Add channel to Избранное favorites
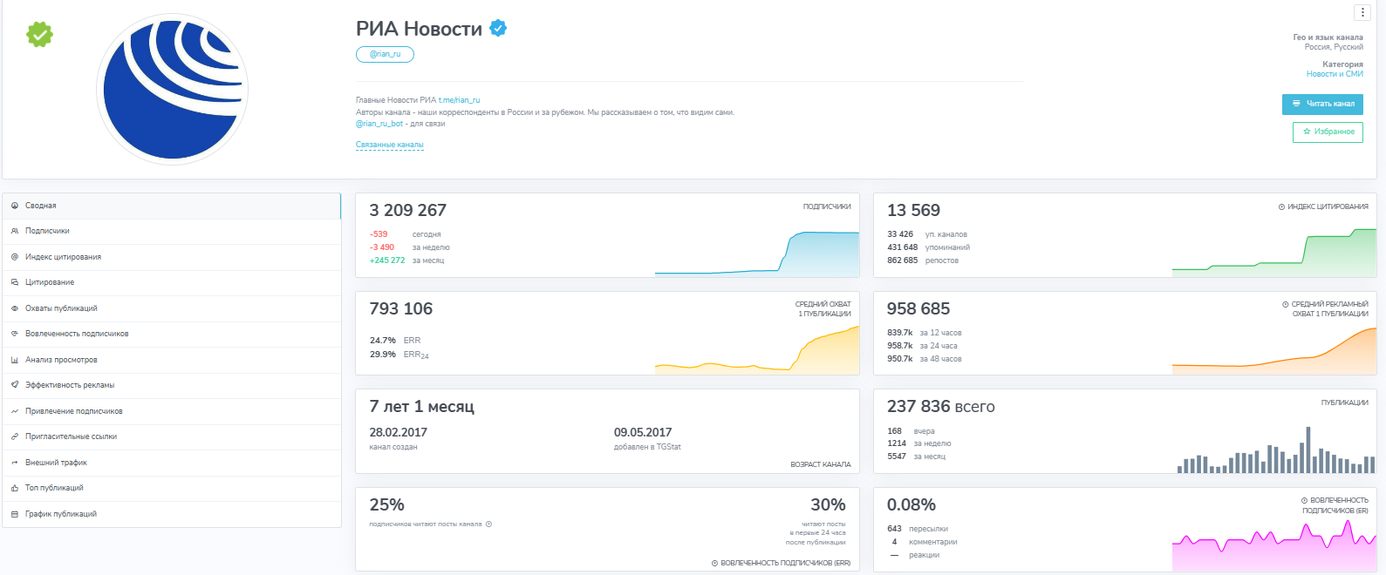Screen dimensions: 1386x575 pyautogui.click(x=1328, y=132)
